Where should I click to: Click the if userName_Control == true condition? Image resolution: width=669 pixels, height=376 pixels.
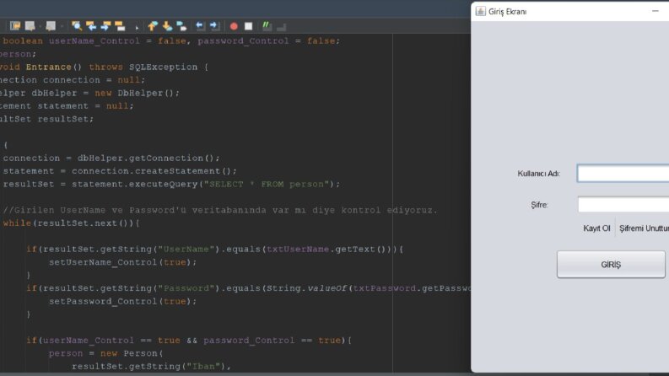tap(189, 341)
